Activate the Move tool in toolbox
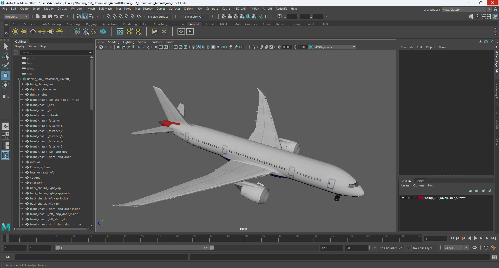The image size is (499, 268). pos(6,75)
